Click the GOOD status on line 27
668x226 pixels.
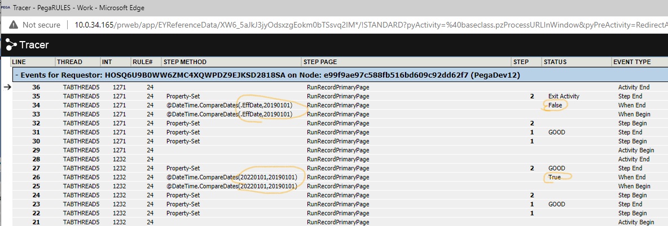click(557, 168)
